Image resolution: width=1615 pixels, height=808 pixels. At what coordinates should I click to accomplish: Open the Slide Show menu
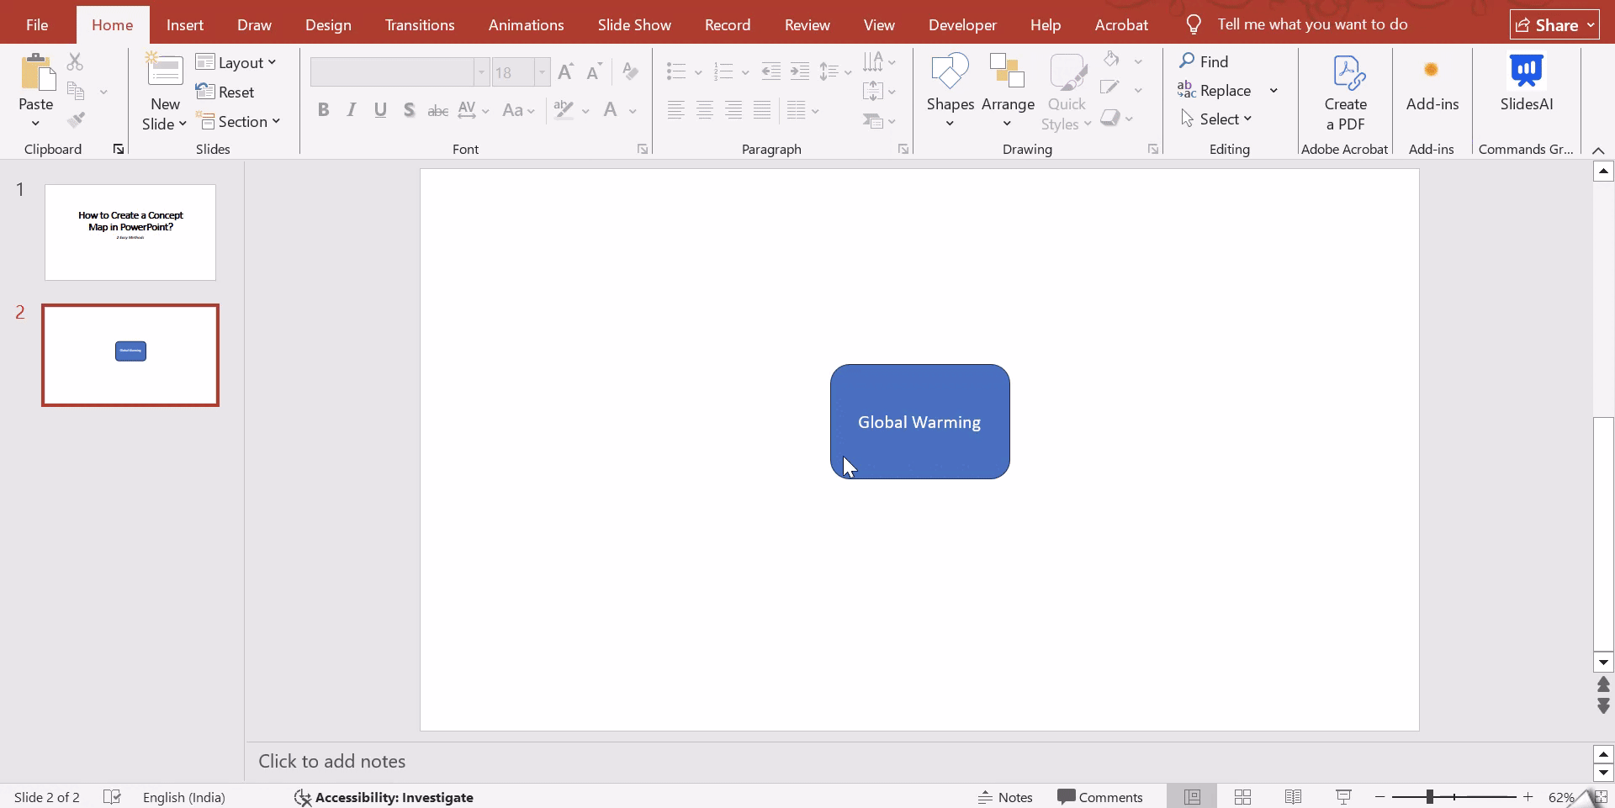point(635,24)
